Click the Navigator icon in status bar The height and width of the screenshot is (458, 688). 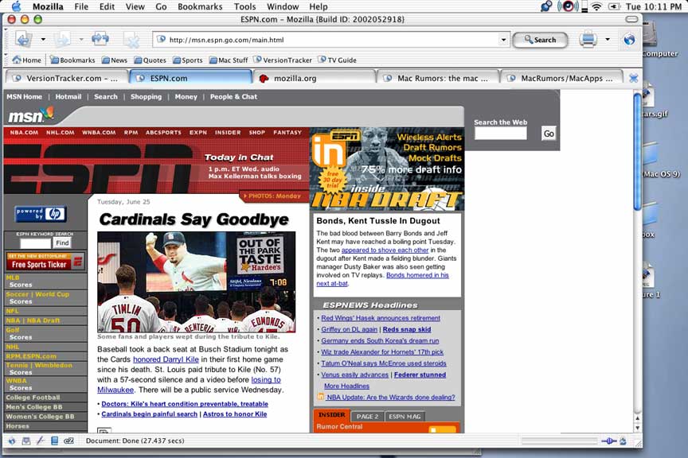(x=12, y=441)
